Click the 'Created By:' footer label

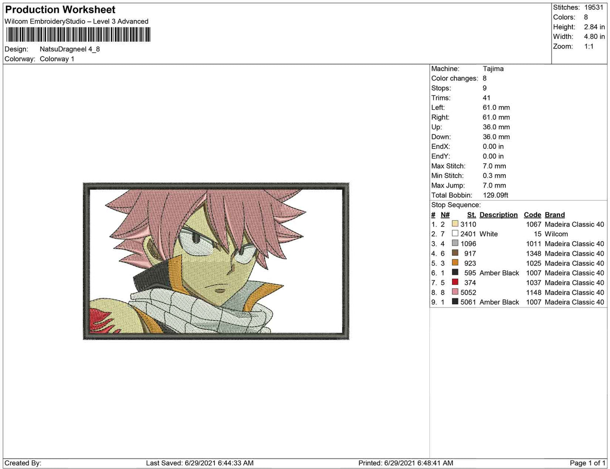(x=23, y=463)
